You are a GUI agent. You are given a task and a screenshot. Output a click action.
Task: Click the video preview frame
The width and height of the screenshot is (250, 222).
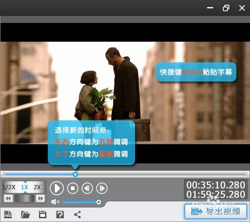pos(125,93)
